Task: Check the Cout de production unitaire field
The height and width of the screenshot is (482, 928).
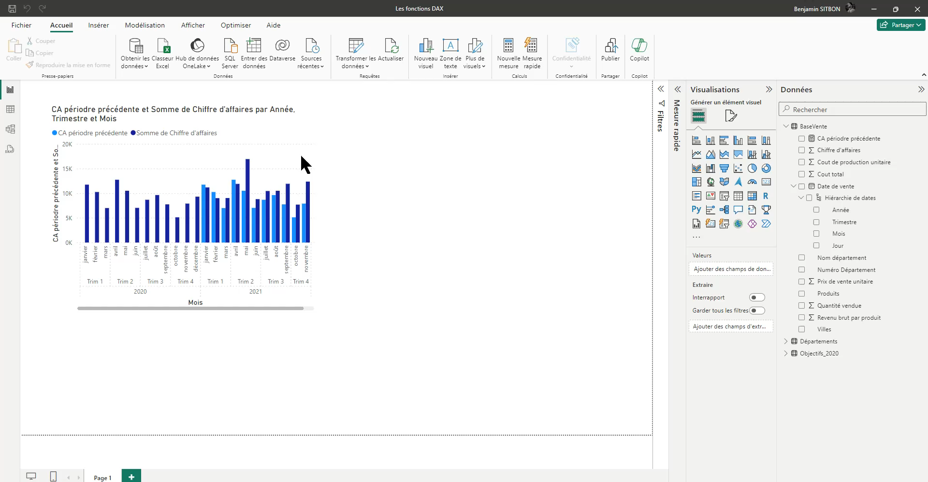Action: click(802, 162)
